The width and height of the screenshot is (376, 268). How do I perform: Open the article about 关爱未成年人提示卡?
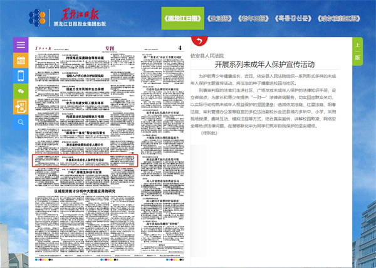point(85,145)
